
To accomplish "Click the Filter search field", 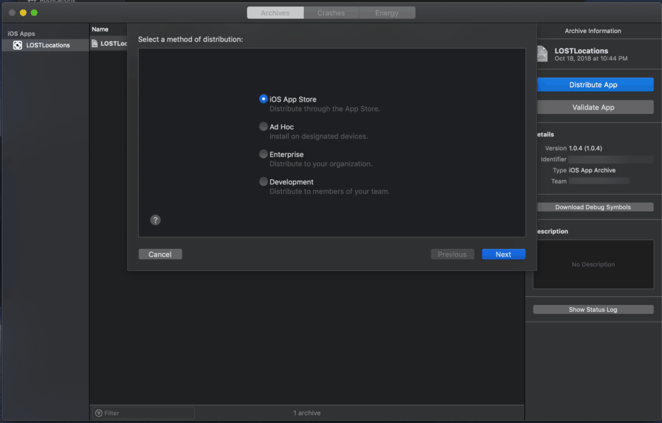I will 144,413.
